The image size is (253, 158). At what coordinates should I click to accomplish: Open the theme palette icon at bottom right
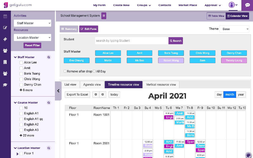coord(249,155)
